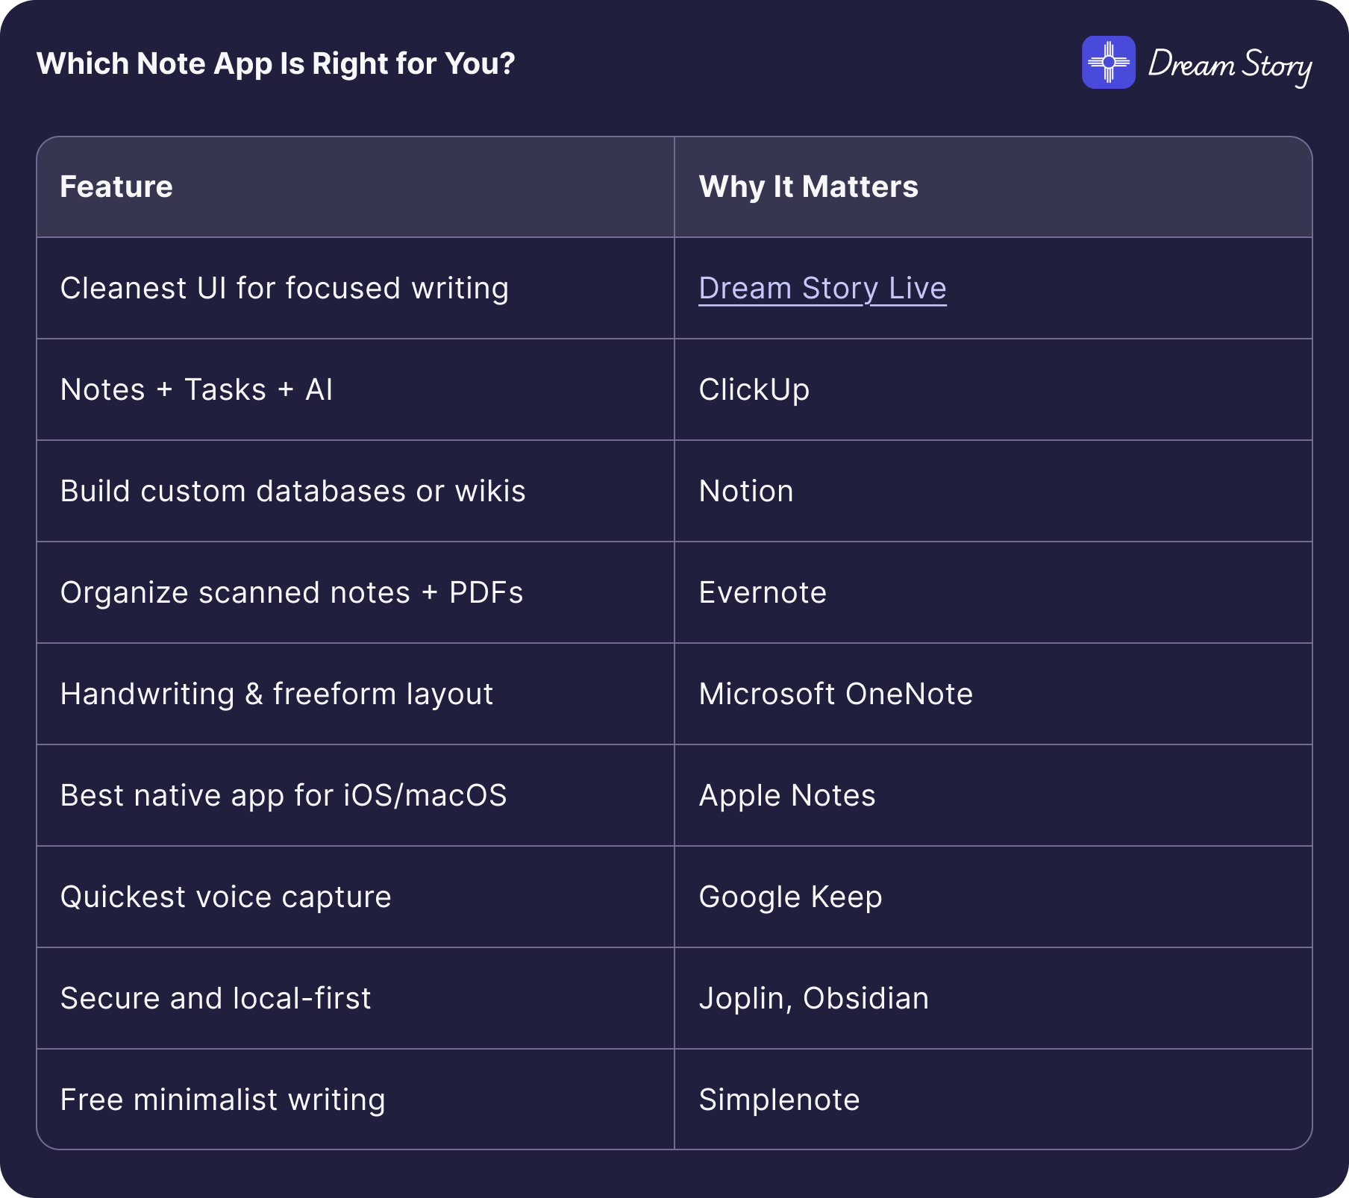Click the 'Secure and local-first' cell
The height and width of the screenshot is (1198, 1349).
[356, 999]
